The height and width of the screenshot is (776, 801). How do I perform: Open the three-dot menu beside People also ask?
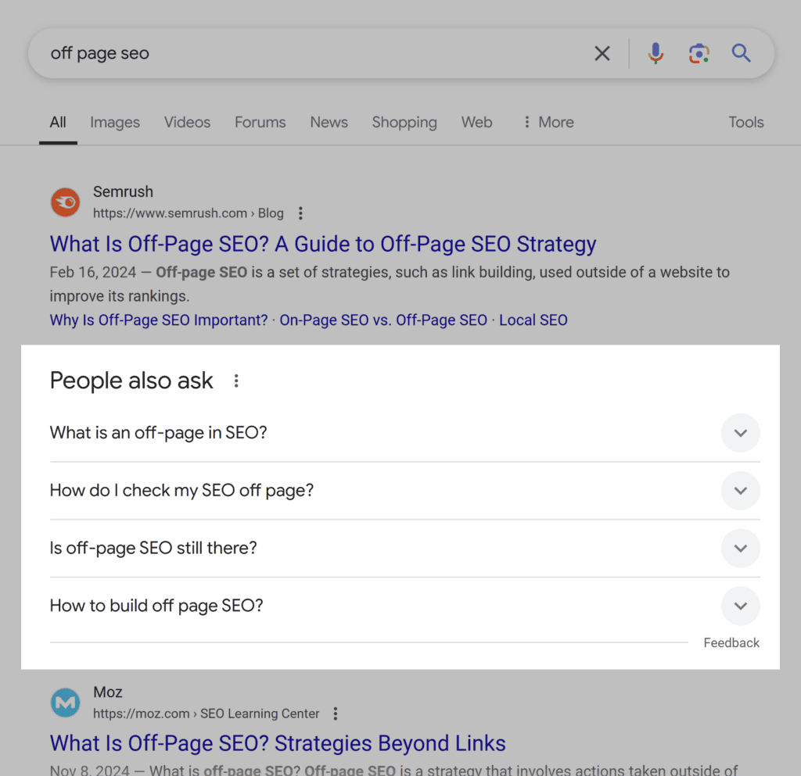(x=236, y=381)
